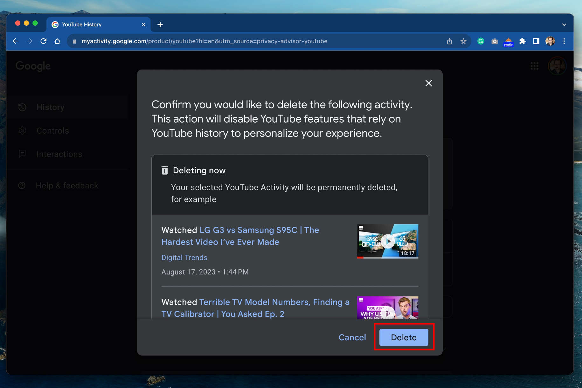Open the Digital Trends channel link
The height and width of the screenshot is (388, 582).
pyautogui.click(x=184, y=257)
